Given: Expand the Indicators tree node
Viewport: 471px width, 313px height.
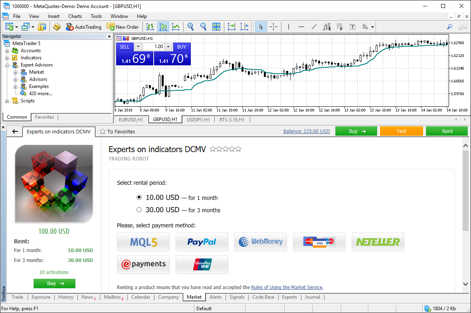Looking at the screenshot, I should point(7,58).
